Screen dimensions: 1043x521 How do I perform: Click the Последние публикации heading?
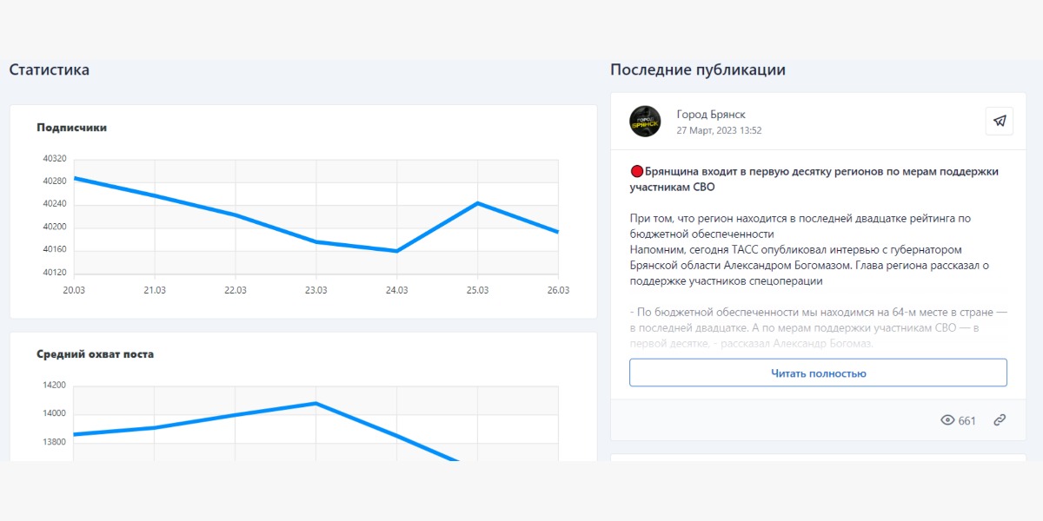pos(698,69)
